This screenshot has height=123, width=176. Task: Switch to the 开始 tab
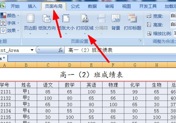tap(15, 6)
